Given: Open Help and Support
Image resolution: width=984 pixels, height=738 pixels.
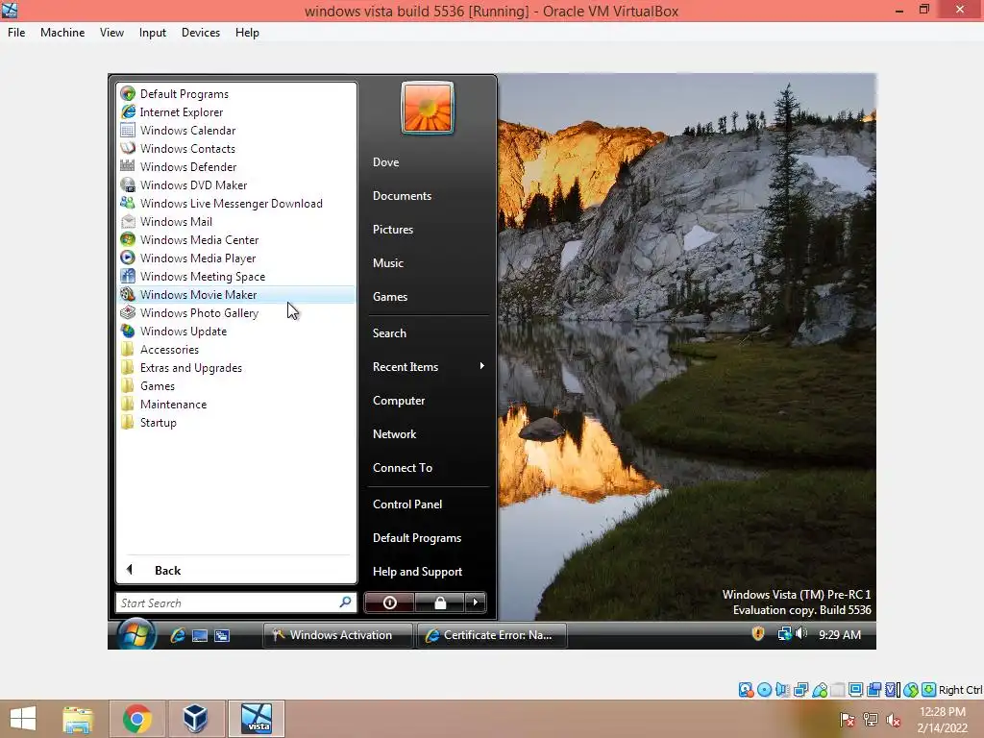Looking at the screenshot, I should tap(428, 571).
